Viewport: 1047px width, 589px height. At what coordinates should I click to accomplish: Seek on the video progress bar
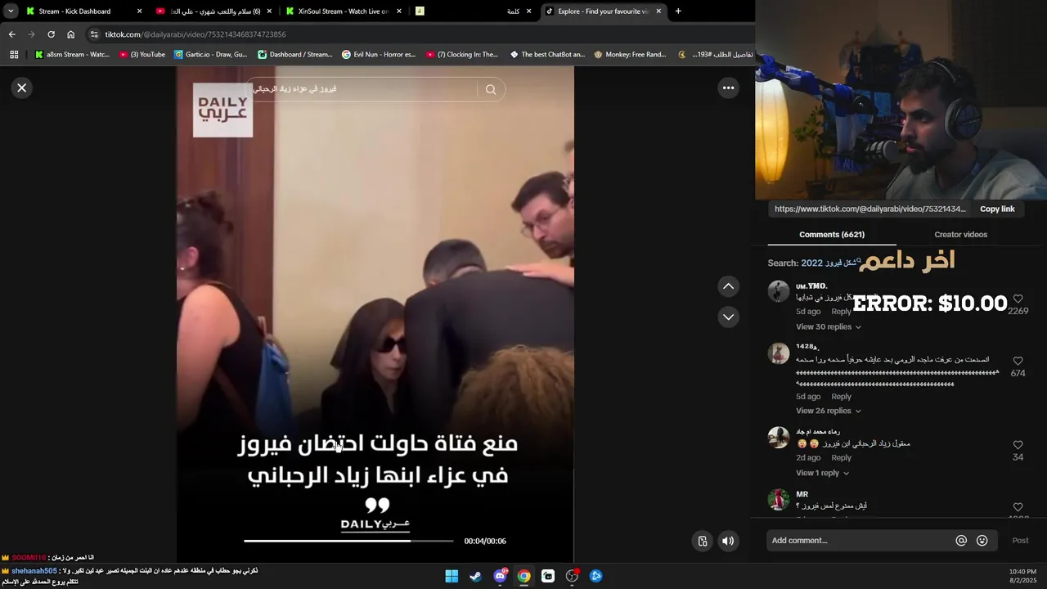click(x=348, y=541)
